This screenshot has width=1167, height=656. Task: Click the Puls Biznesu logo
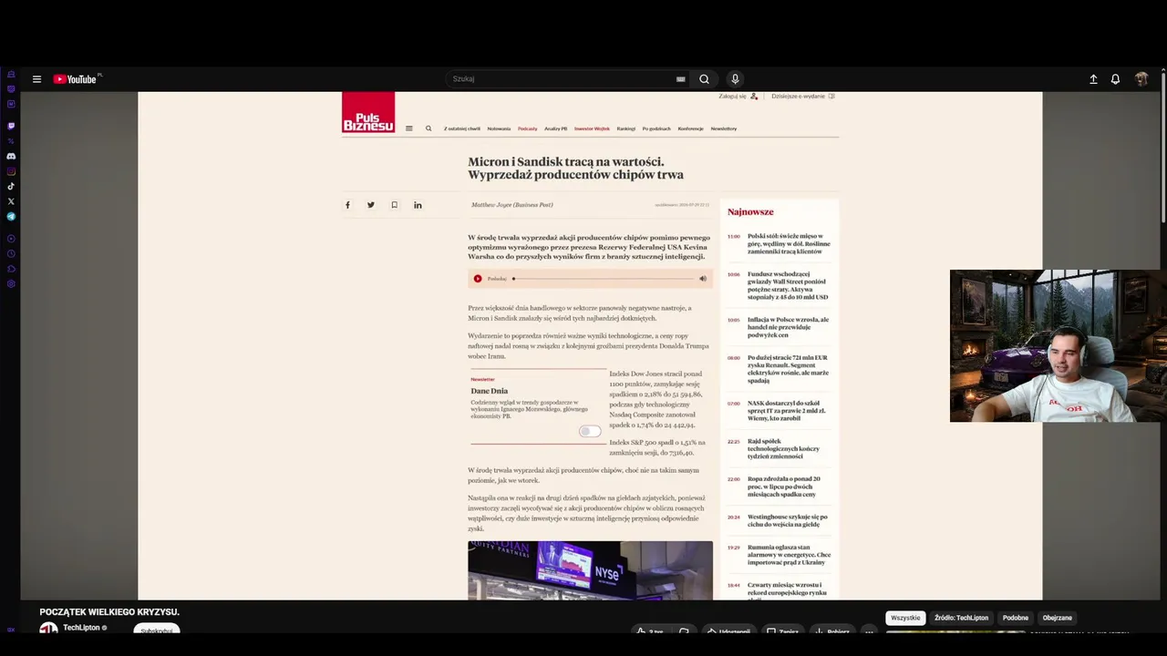(x=368, y=113)
